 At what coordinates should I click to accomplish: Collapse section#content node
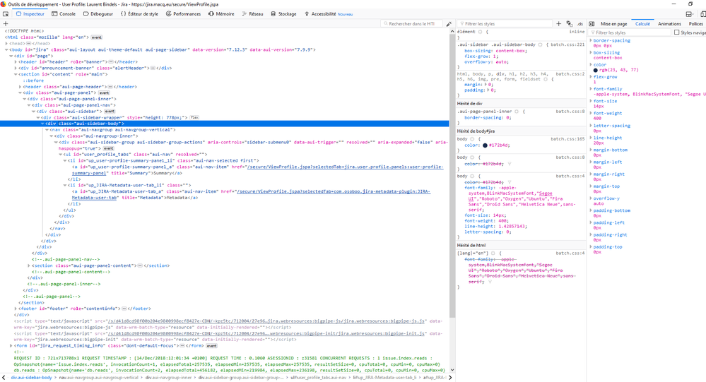(16, 75)
